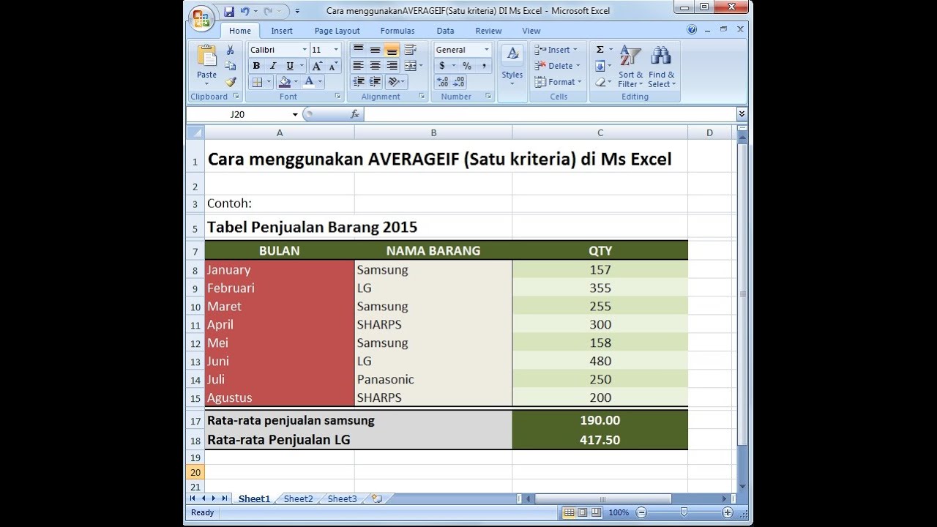Expand the formula bar chevron
Viewport: 937px width, 527px height.
pyautogui.click(x=742, y=114)
